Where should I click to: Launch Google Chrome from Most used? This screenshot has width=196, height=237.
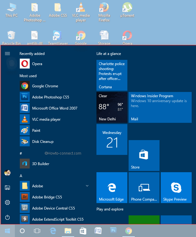[54, 86]
